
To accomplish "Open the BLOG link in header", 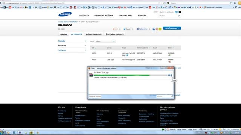I will (x=162, y=12).
